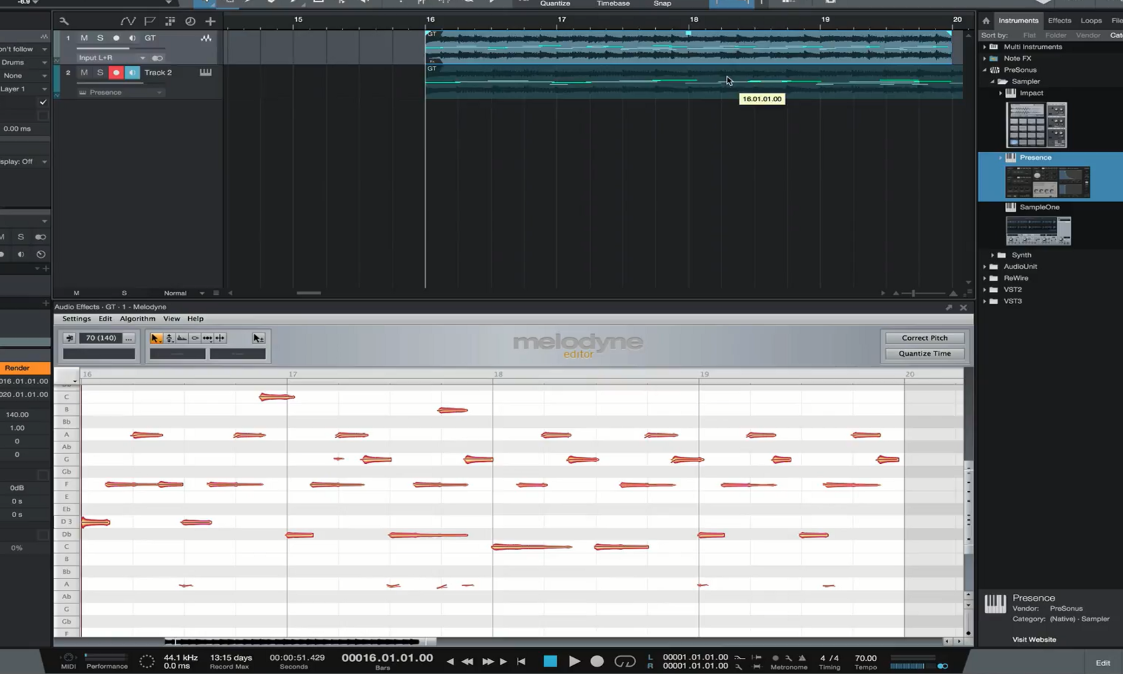Switch to the Loops browser tab
This screenshot has width=1123, height=674.
coord(1091,21)
